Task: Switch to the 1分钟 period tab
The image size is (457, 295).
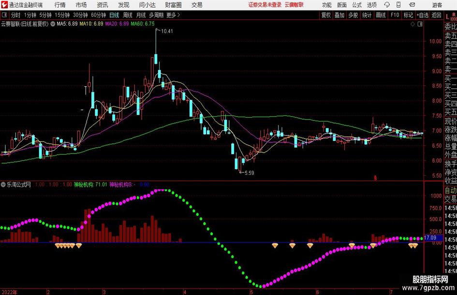Action: tap(30, 15)
